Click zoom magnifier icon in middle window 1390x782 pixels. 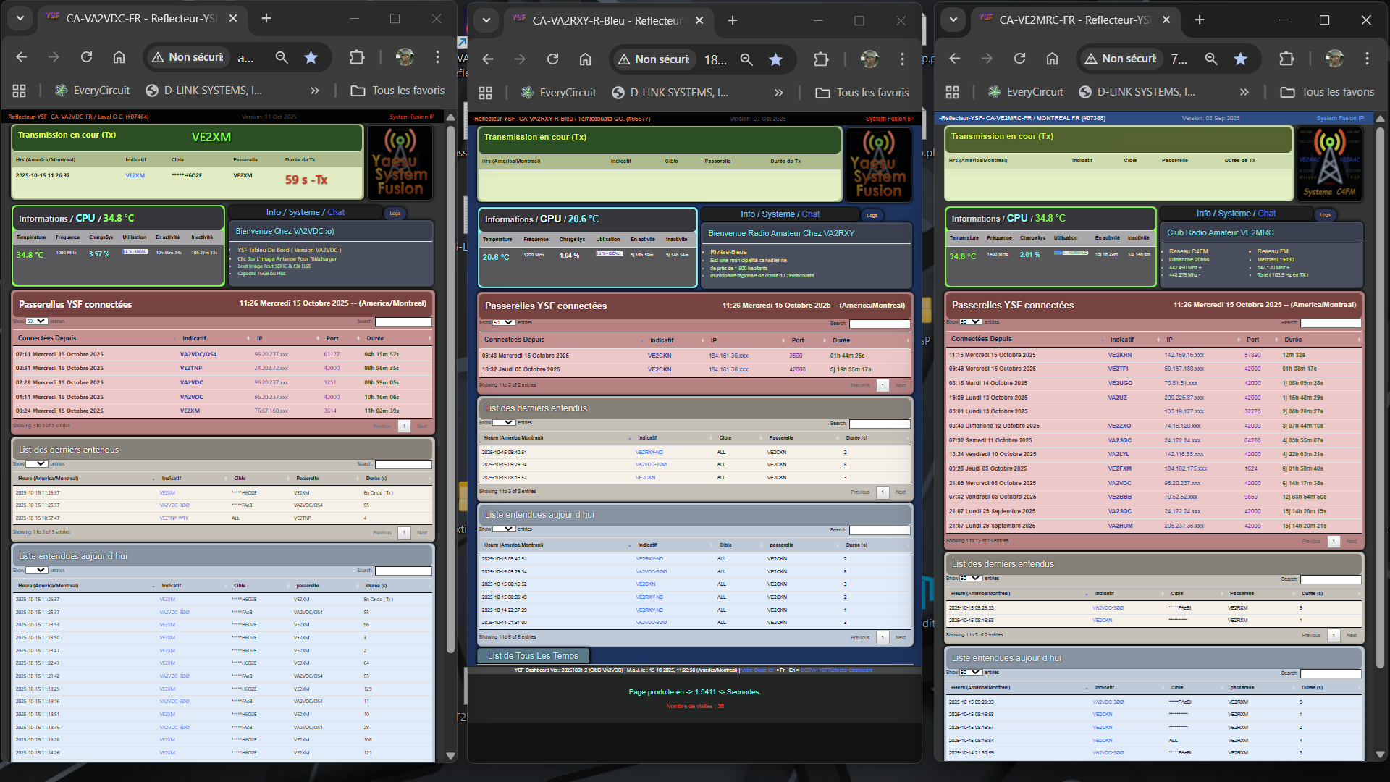(x=746, y=59)
